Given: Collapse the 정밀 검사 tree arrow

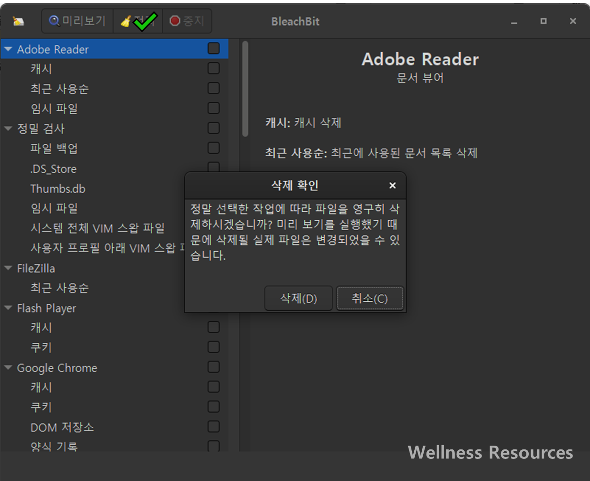Looking at the screenshot, I should pos(8,128).
